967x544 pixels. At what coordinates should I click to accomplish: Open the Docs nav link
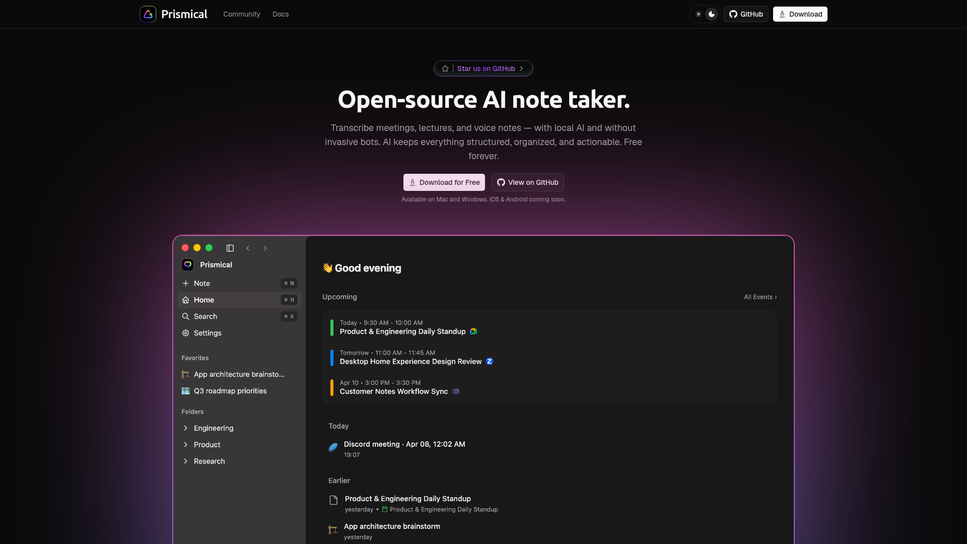tap(281, 14)
